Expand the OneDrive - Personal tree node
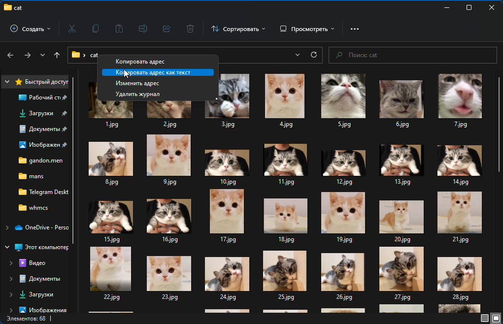 tap(7, 227)
